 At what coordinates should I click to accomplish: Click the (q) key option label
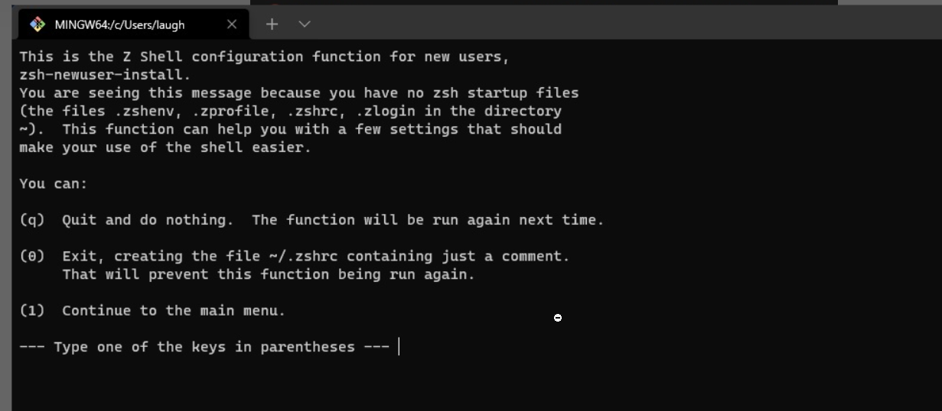(x=32, y=220)
